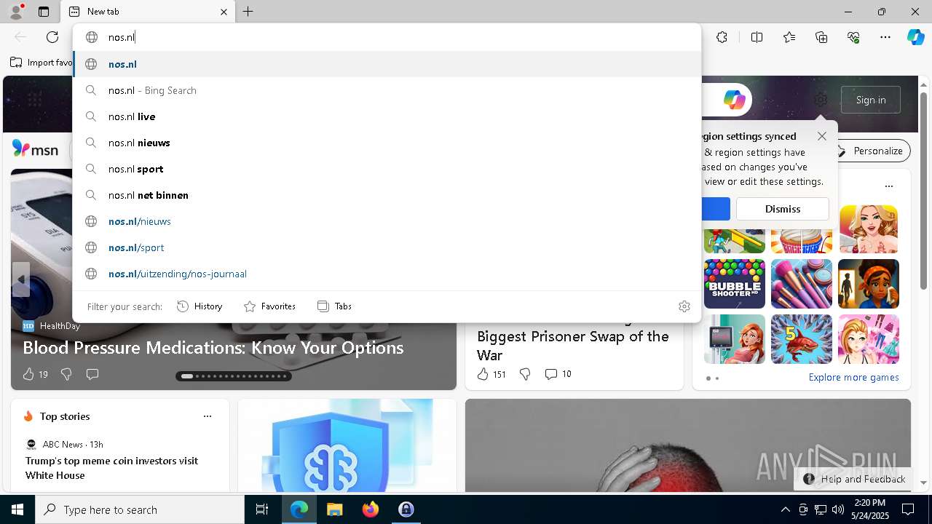The width and height of the screenshot is (932, 524).
Task: Launch Firefox from taskbar
Action: [x=370, y=509]
